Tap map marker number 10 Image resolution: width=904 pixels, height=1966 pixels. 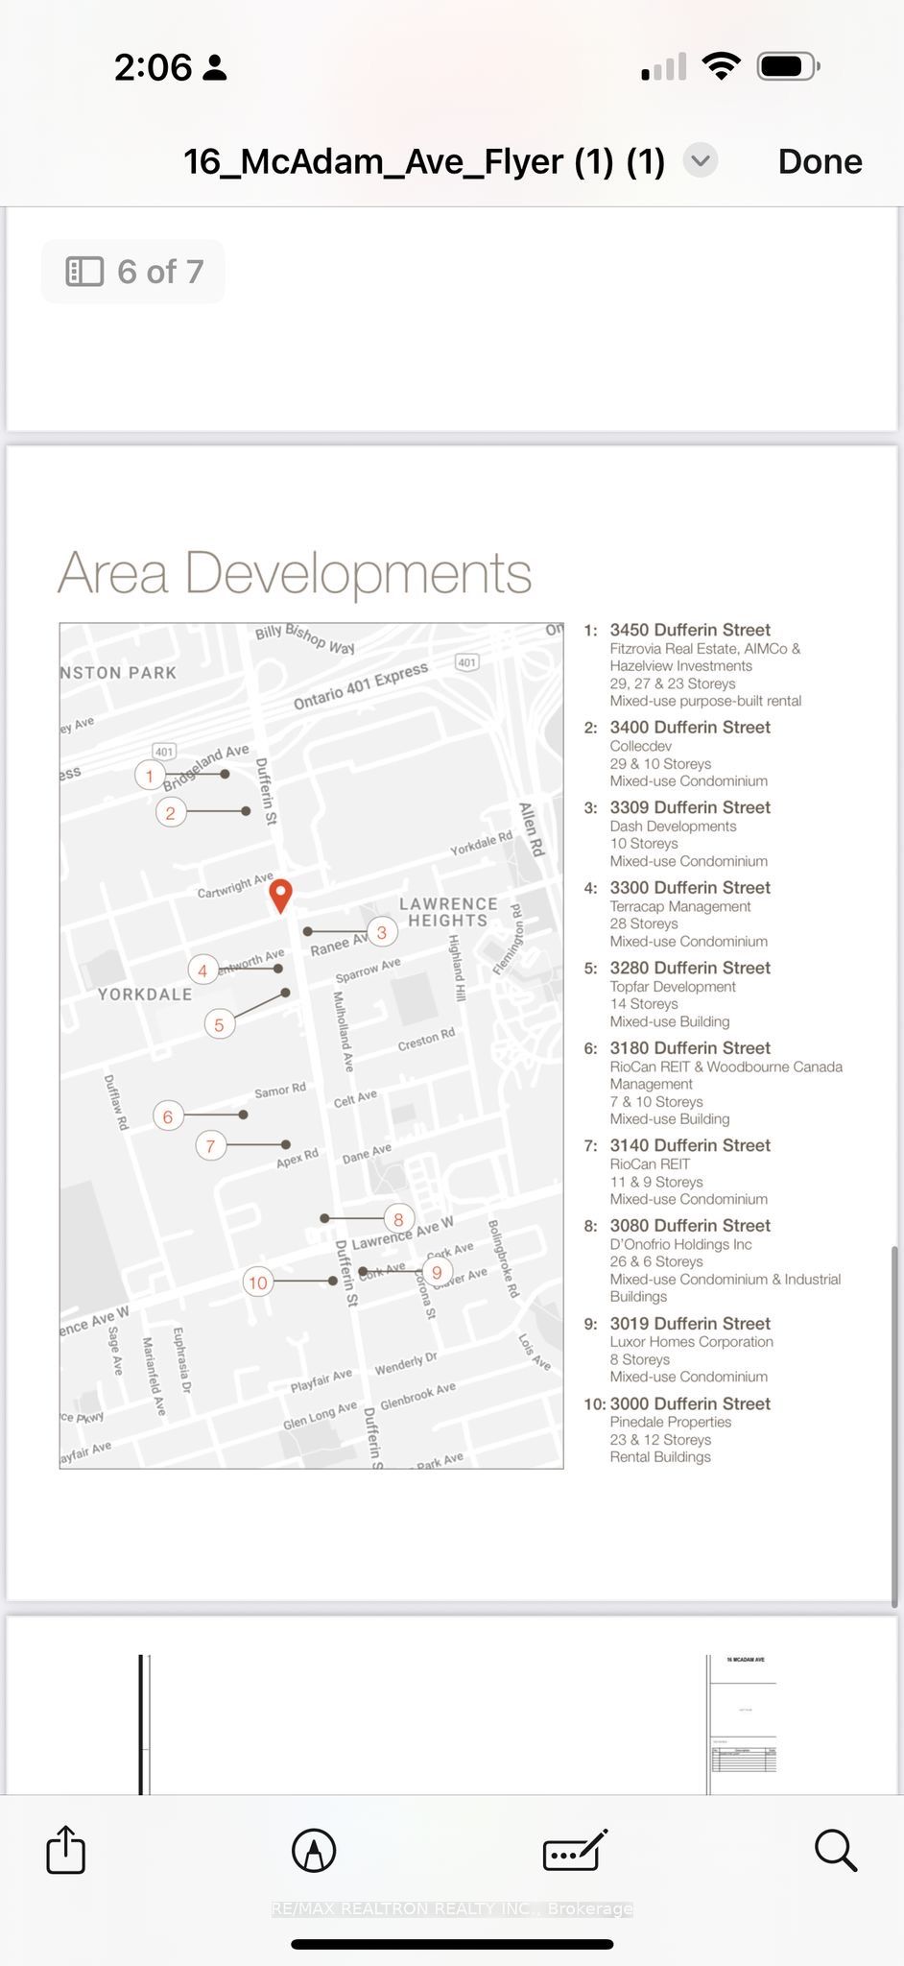pos(258,1283)
